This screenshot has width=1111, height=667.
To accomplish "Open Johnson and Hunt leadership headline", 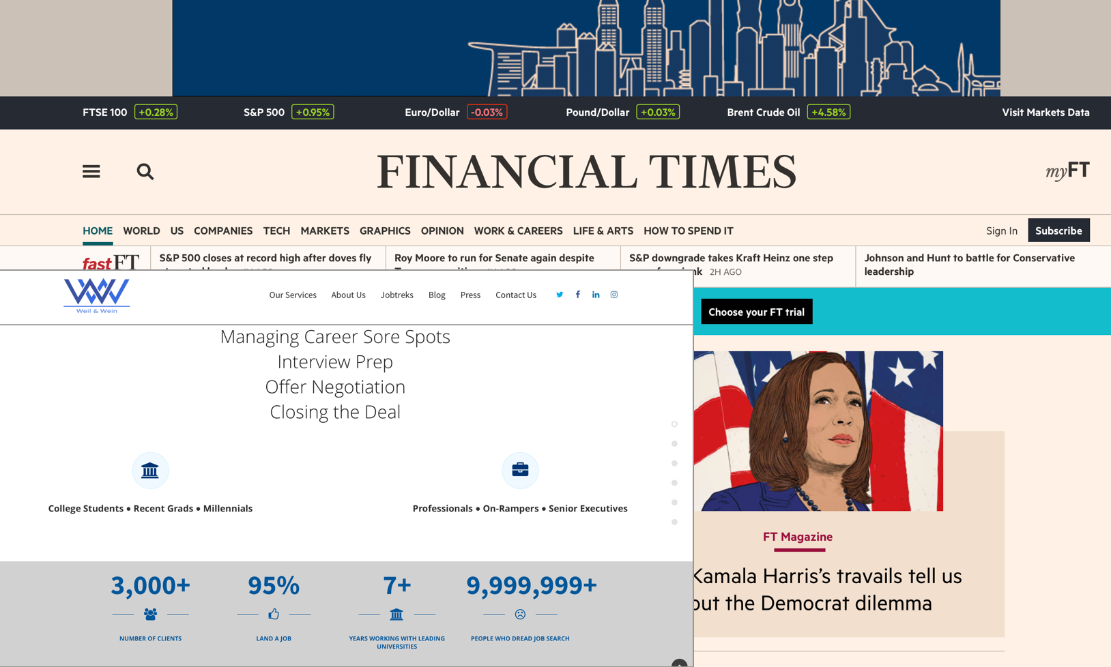I will (x=969, y=265).
